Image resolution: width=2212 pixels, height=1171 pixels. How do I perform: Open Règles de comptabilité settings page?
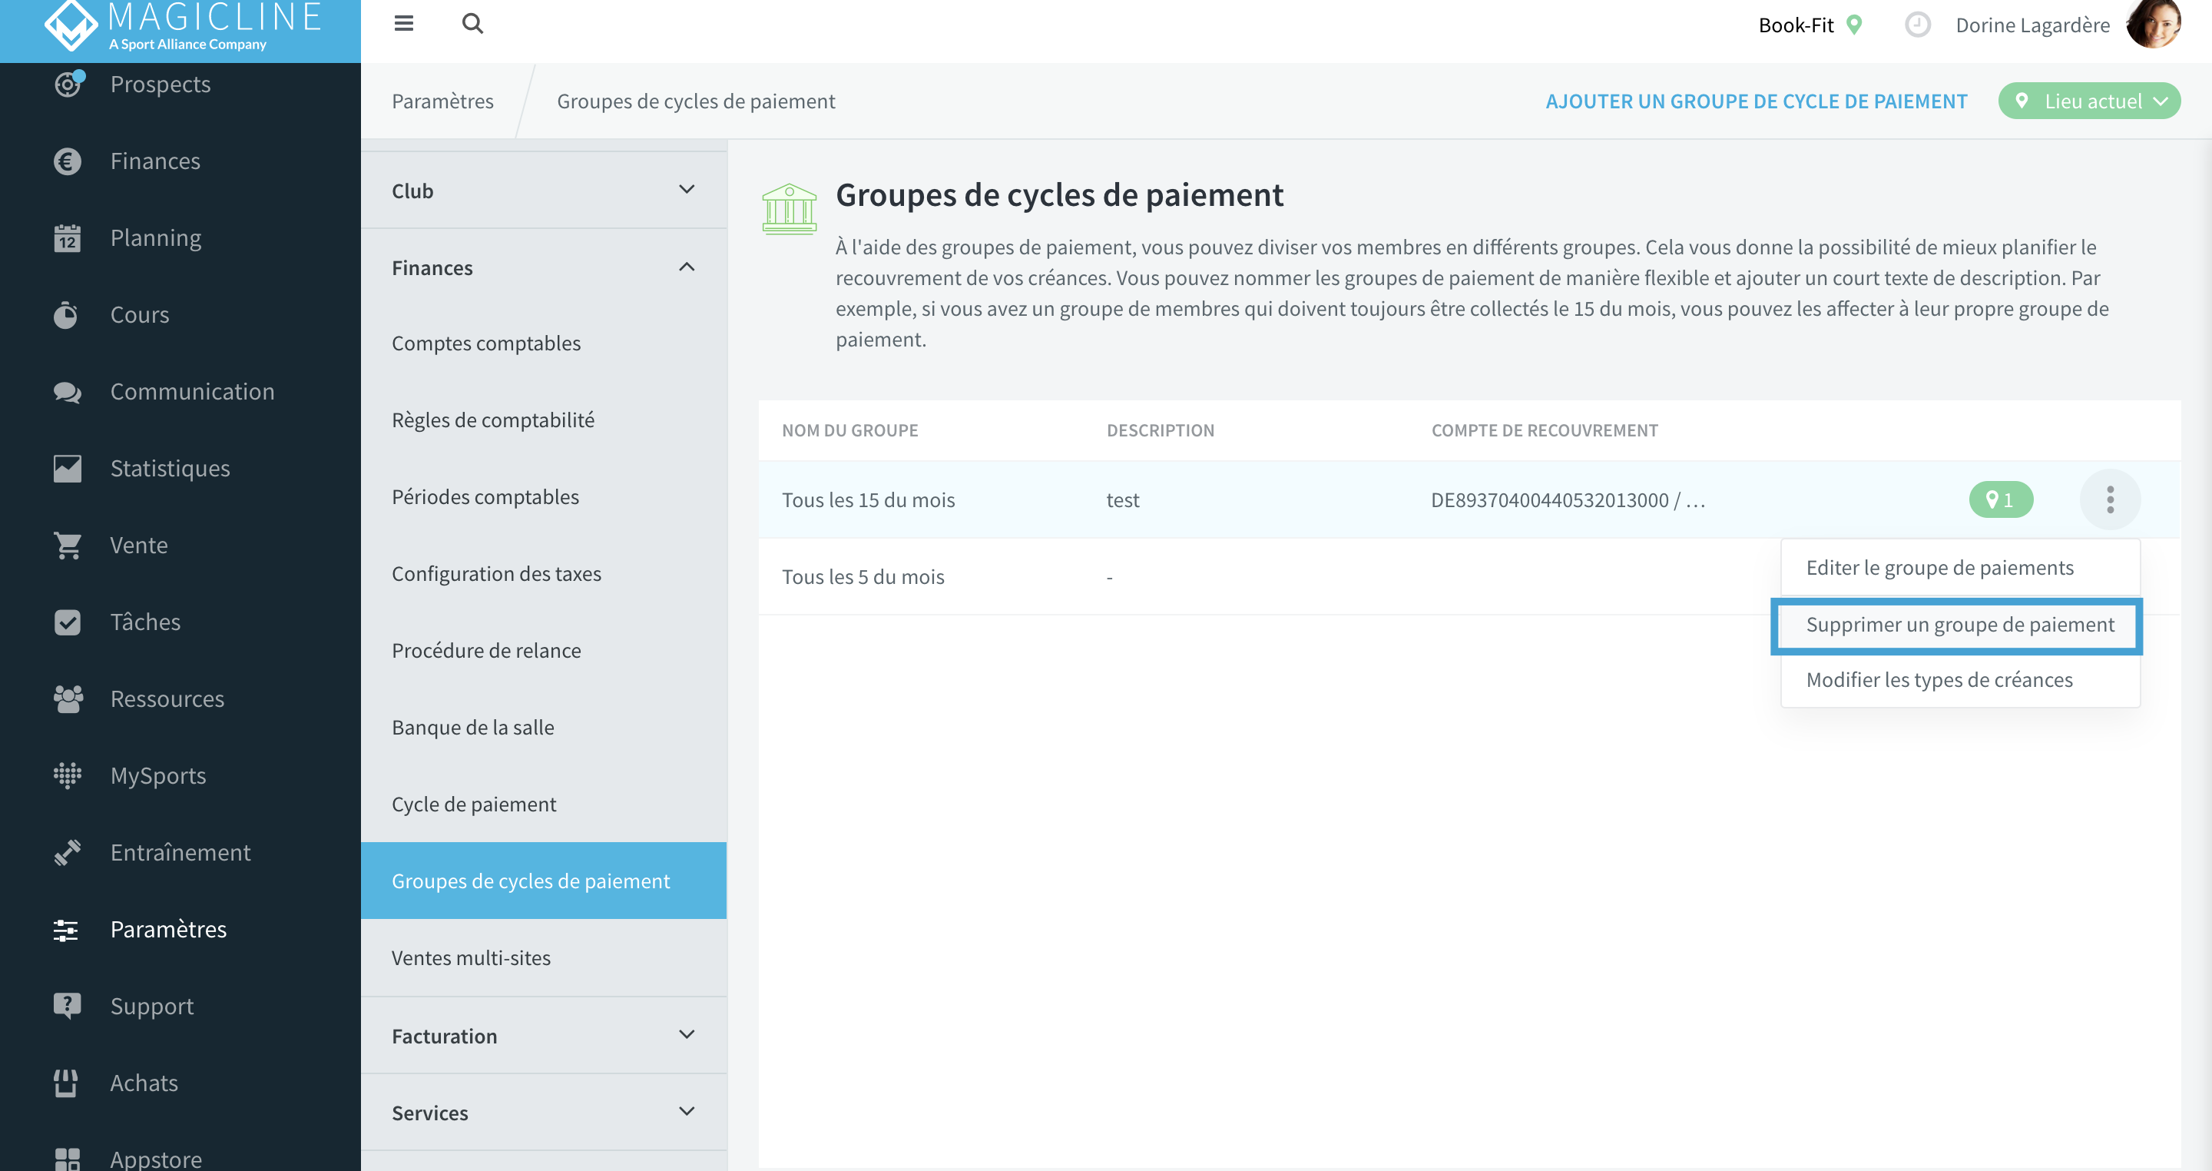point(544,420)
